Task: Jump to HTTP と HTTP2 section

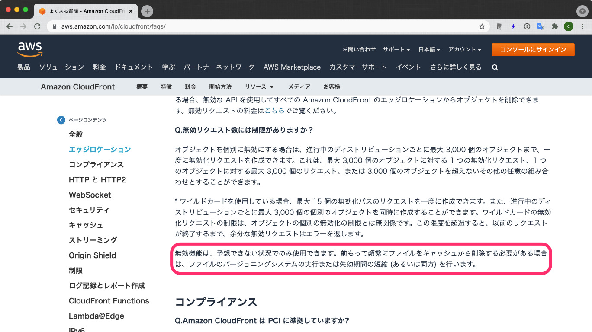Action: pyautogui.click(x=97, y=180)
